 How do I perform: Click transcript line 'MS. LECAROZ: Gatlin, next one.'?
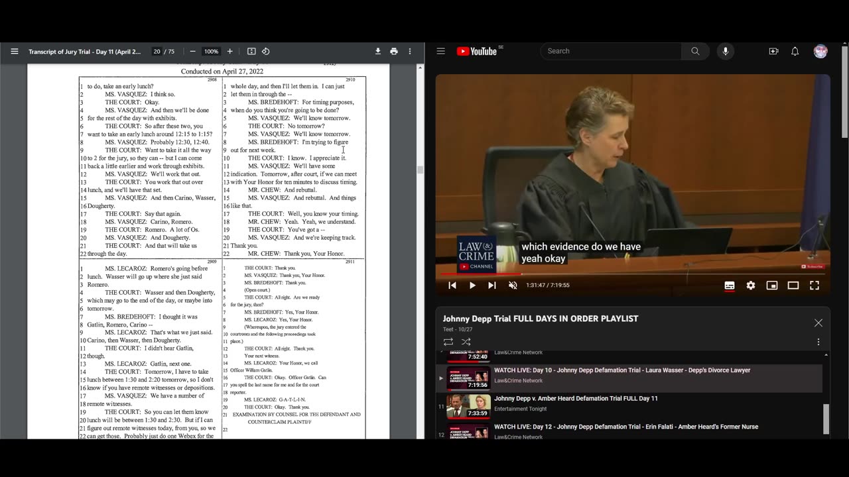148,364
